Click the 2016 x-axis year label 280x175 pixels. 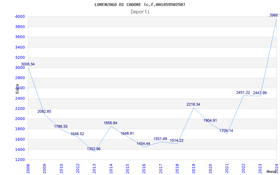(144, 169)
